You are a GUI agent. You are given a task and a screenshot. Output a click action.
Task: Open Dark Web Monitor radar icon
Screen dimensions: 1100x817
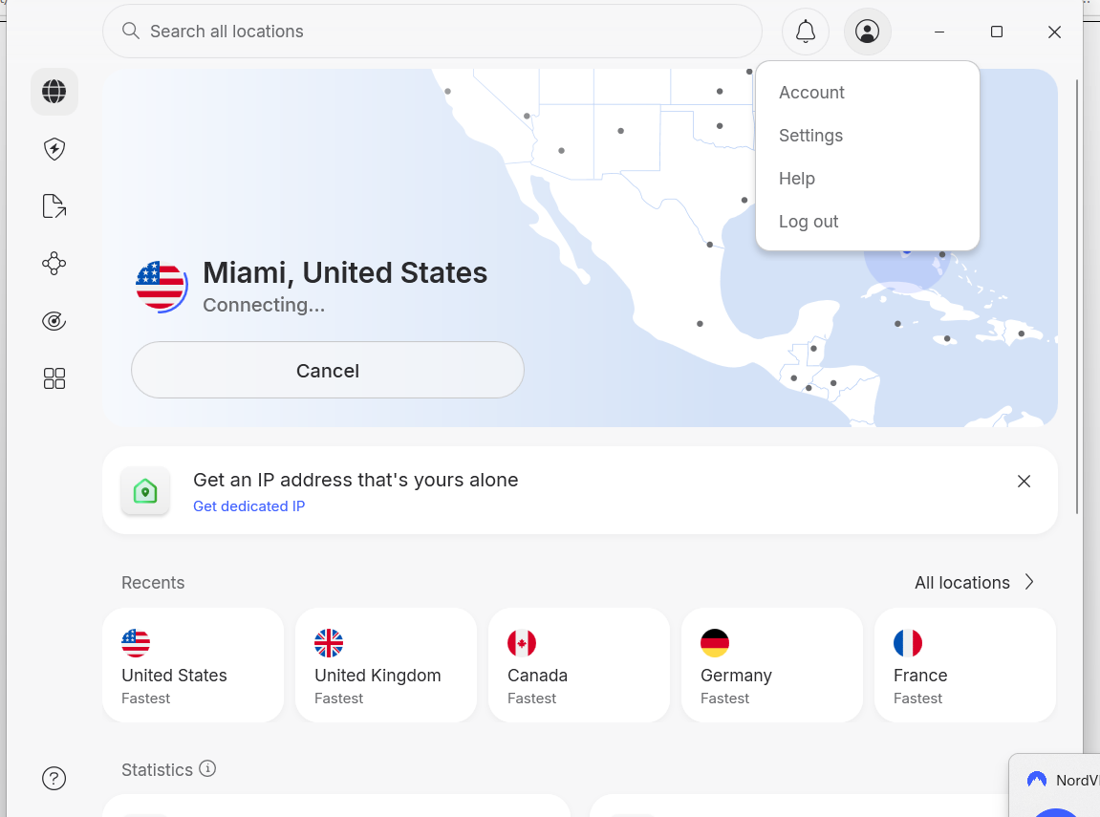click(x=54, y=321)
